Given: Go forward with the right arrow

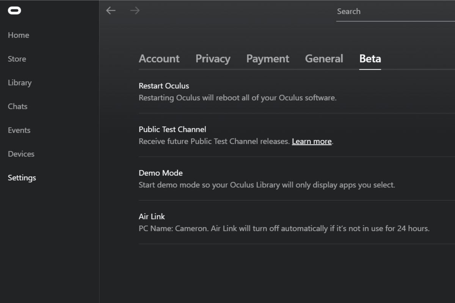Looking at the screenshot, I should (x=135, y=11).
